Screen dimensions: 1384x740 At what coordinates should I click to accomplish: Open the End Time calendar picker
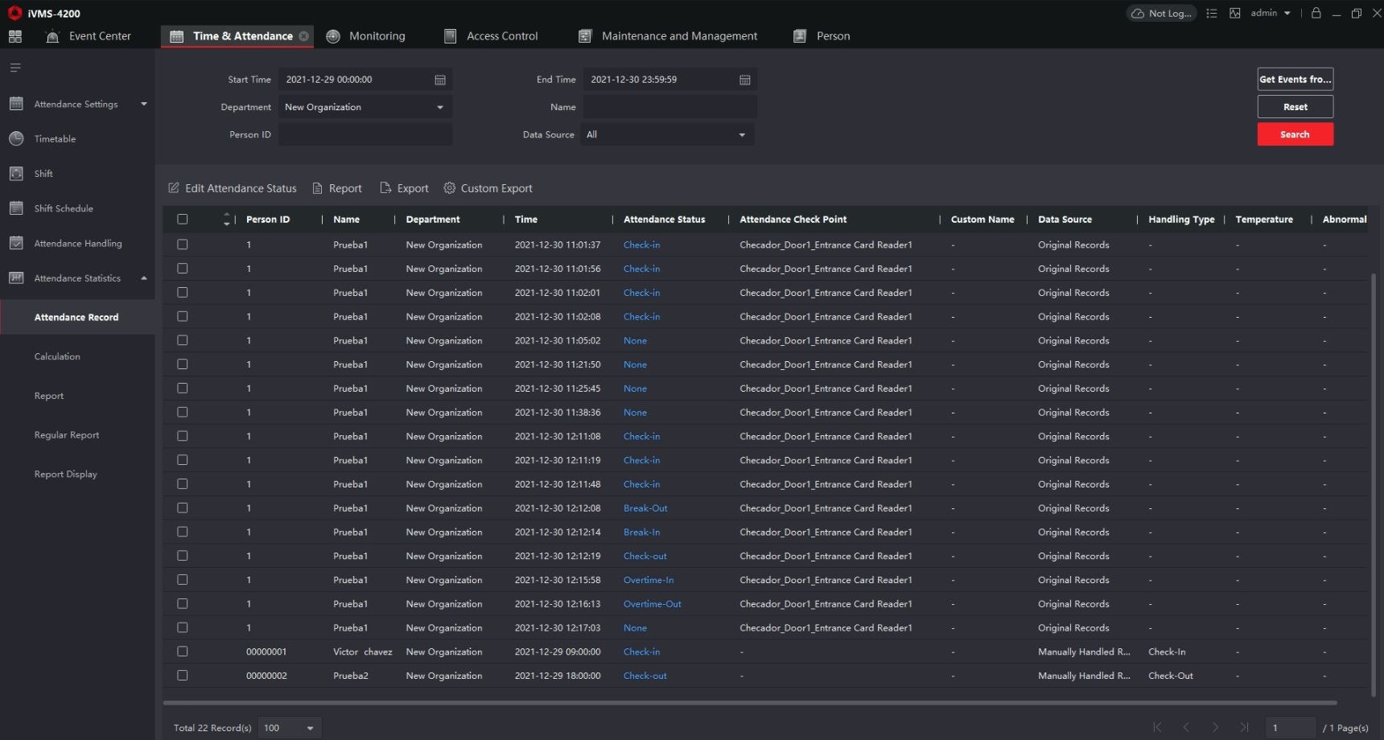click(745, 80)
